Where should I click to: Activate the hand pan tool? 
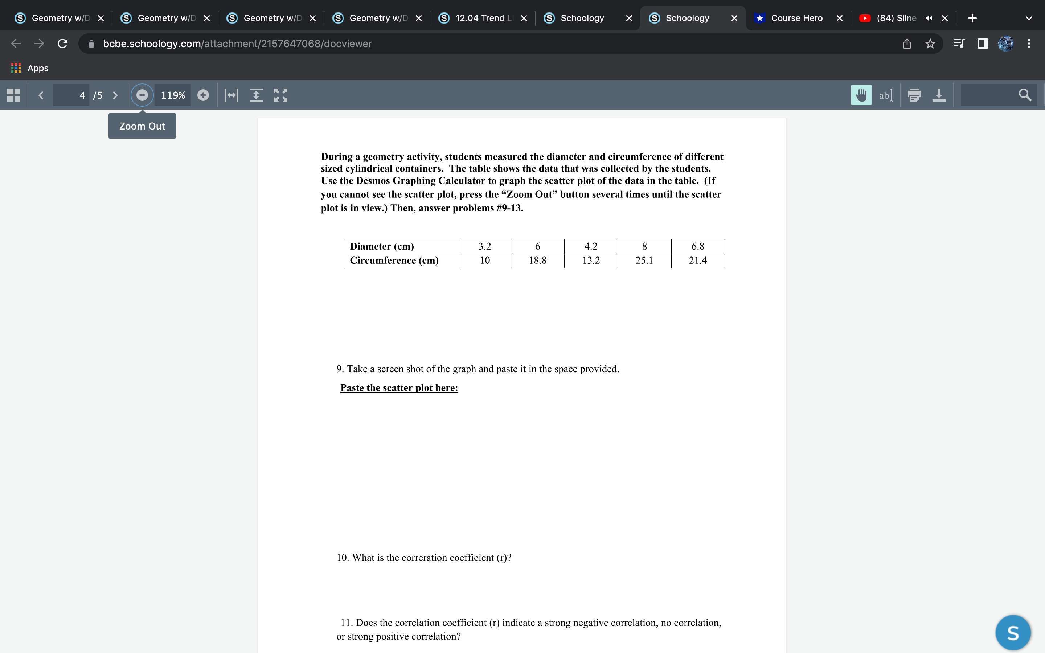[861, 95]
